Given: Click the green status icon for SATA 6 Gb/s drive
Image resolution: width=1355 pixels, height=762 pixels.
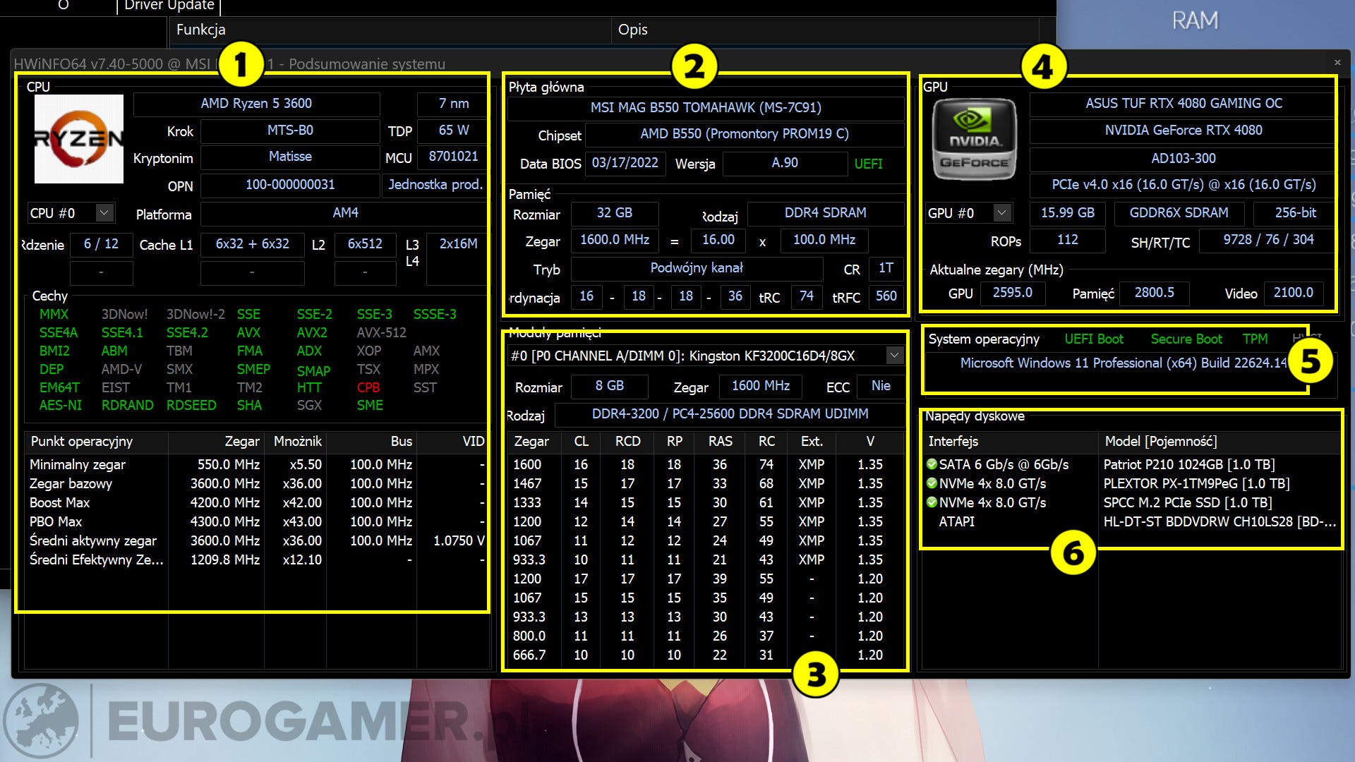Looking at the screenshot, I should click(932, 464).
